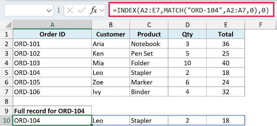Select 'Stapler' in row 10

pos(149,120)
